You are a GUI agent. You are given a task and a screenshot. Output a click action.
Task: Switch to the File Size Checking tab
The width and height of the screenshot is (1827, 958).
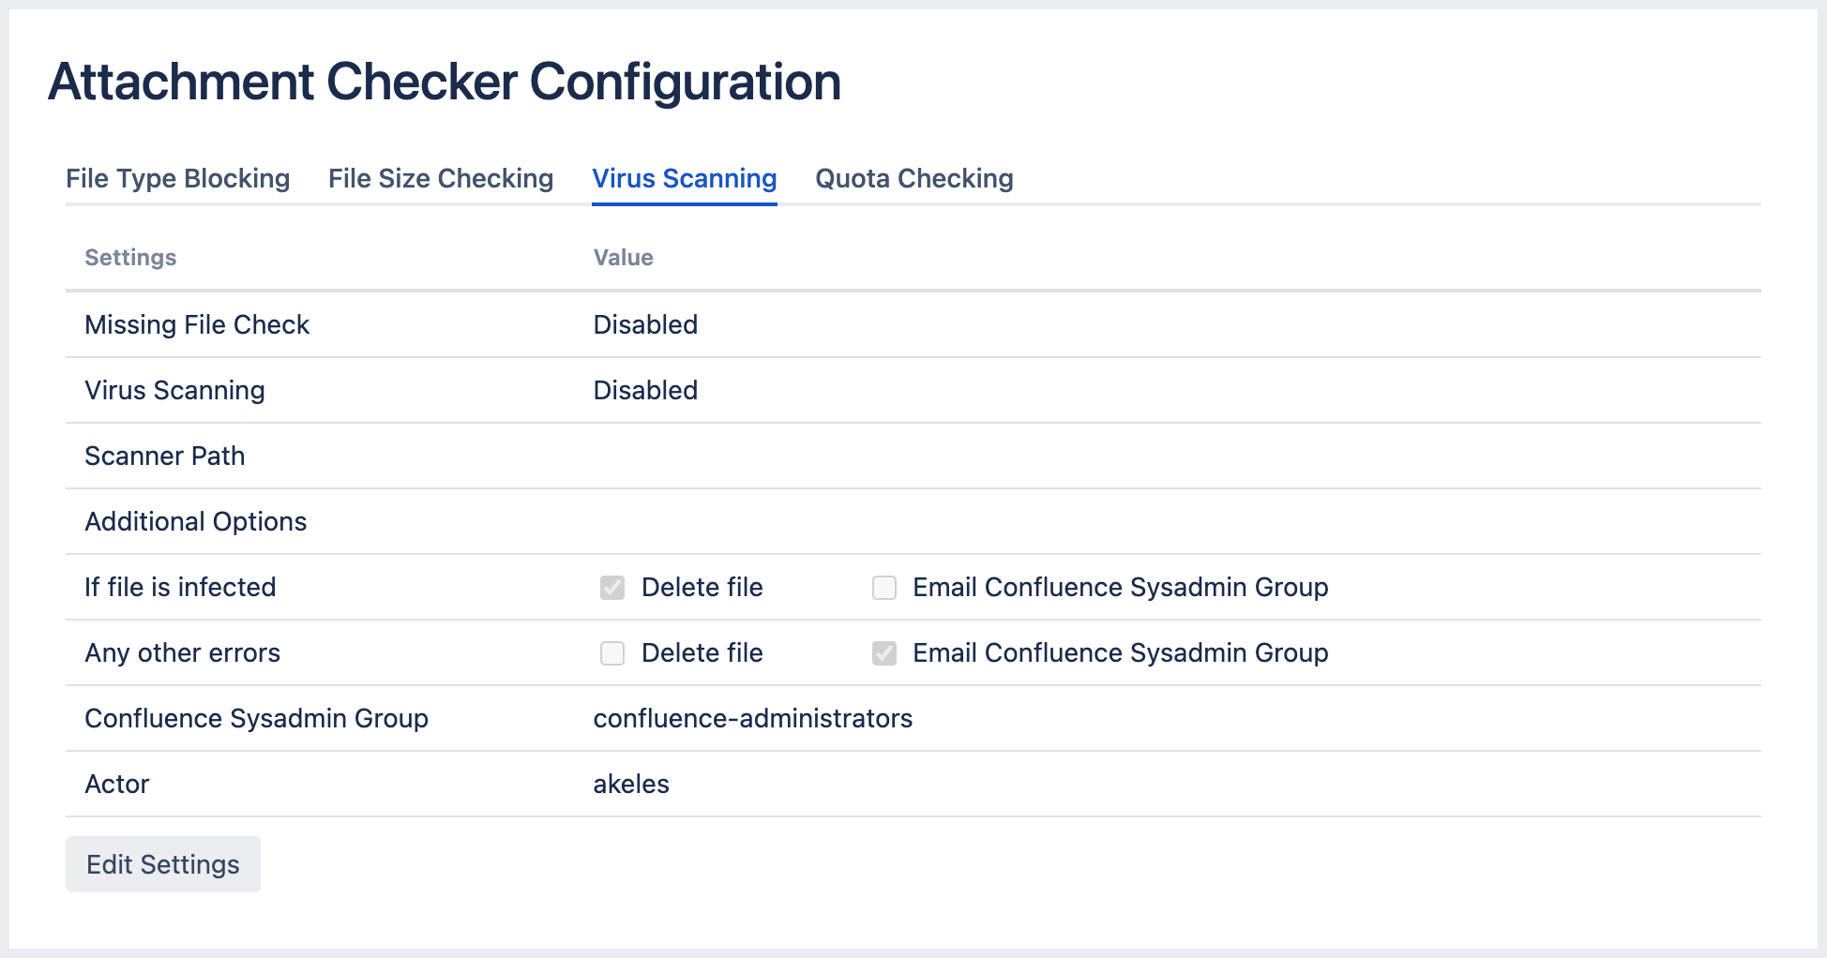click(441, 178)
